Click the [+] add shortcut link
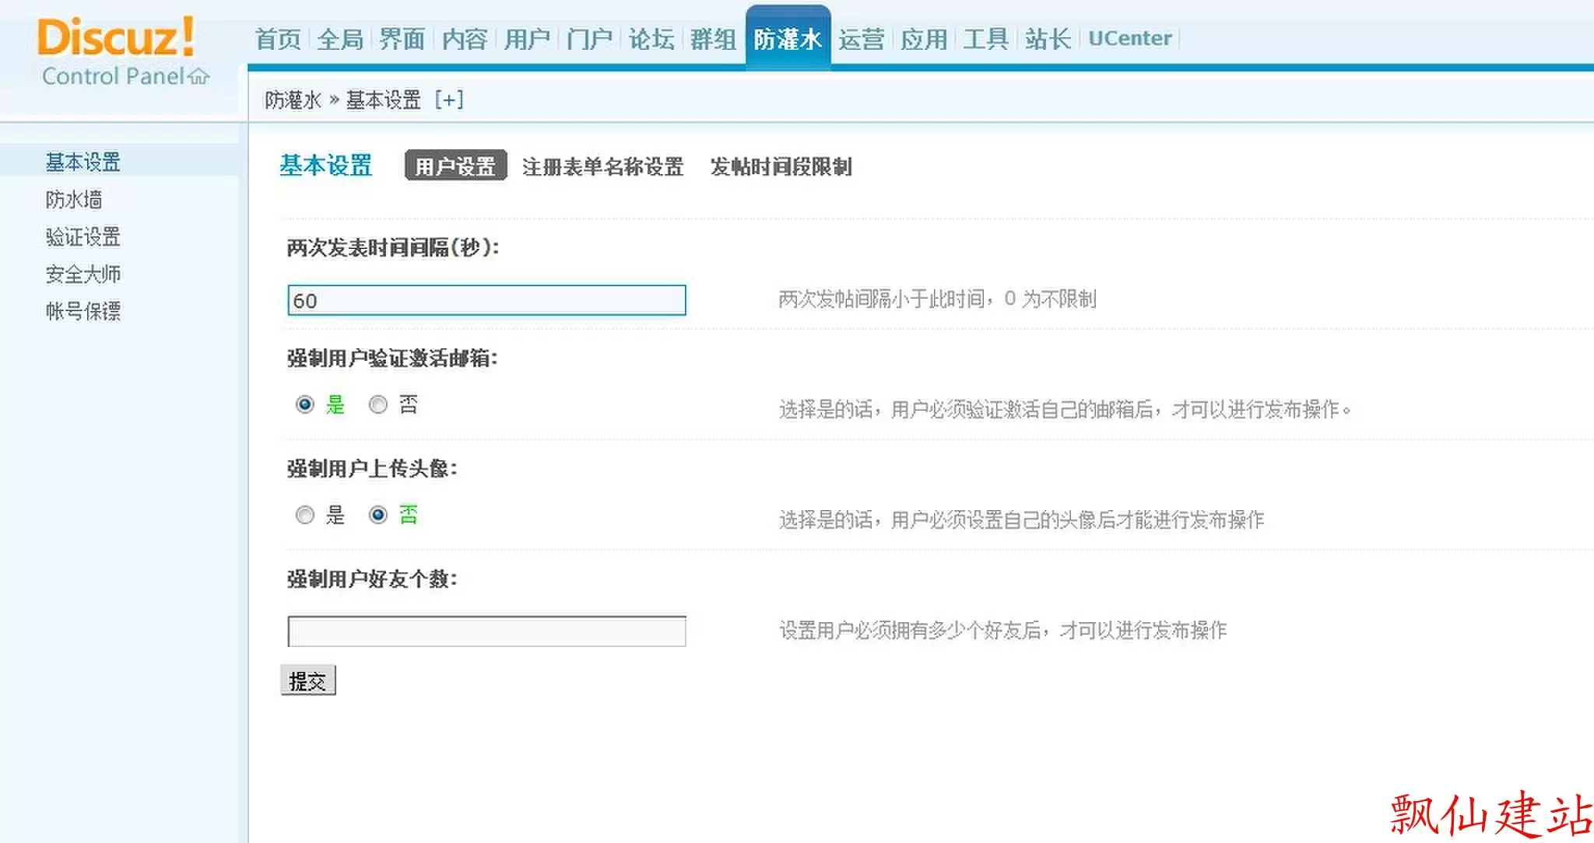Image resolution: width=1594 pixels, height=843 pixels. (449, 100)
